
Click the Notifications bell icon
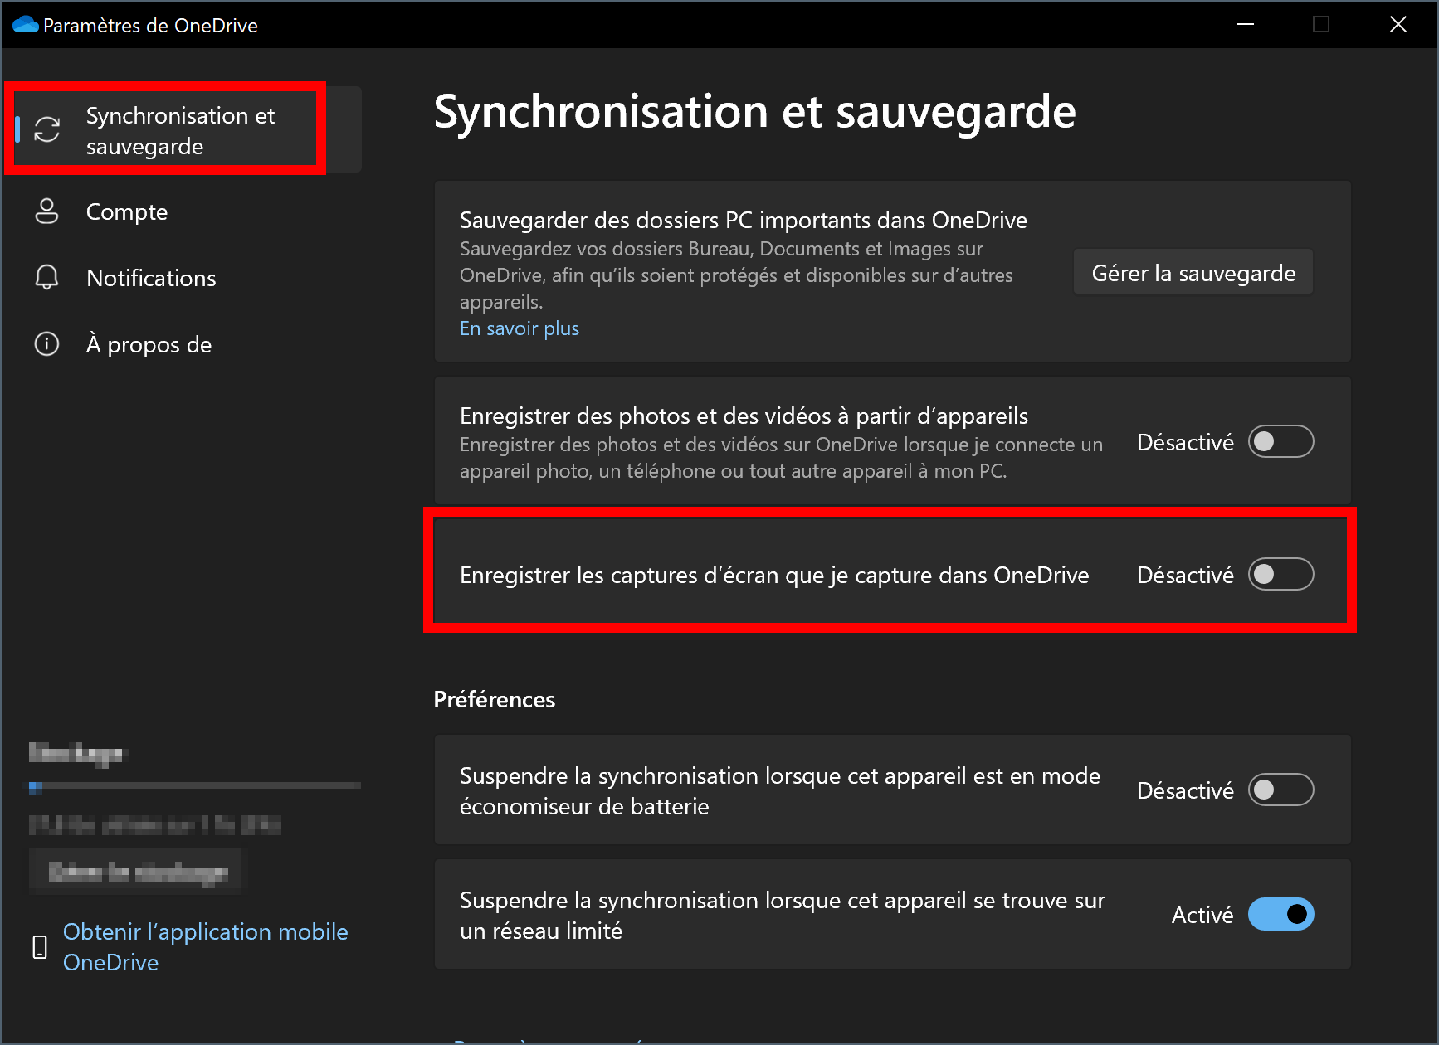coord(47,277)
